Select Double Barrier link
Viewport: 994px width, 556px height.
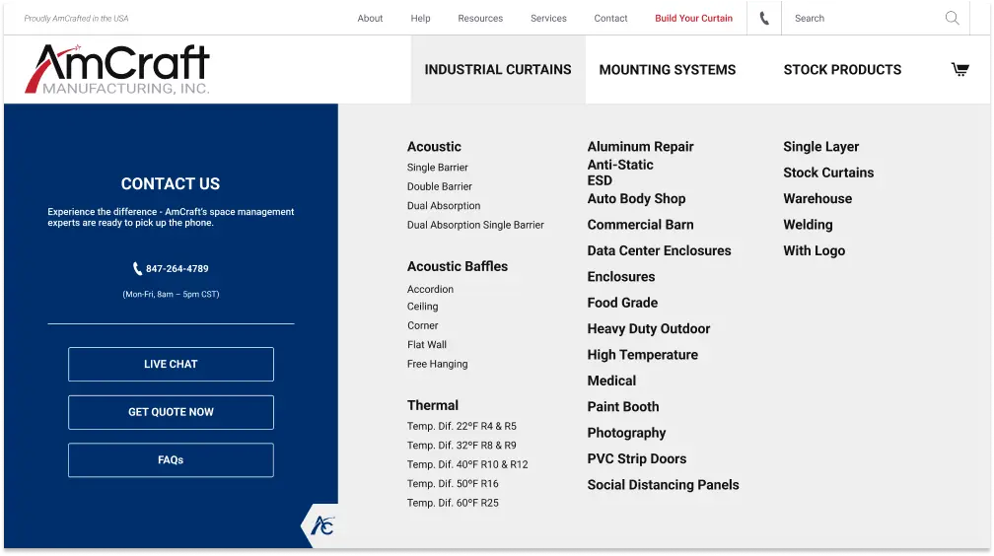pos(440,186)
